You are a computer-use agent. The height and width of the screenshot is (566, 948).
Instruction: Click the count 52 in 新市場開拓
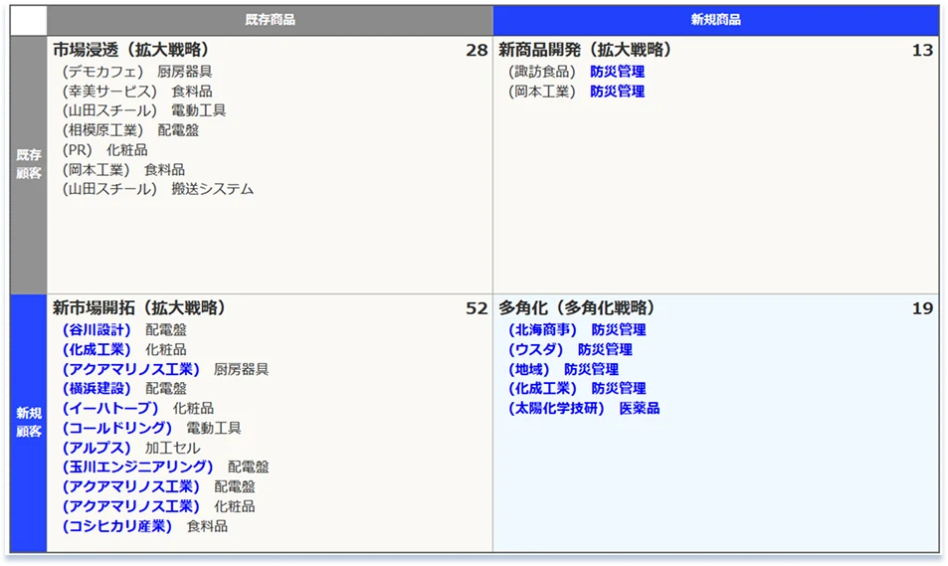coord(476,308)
